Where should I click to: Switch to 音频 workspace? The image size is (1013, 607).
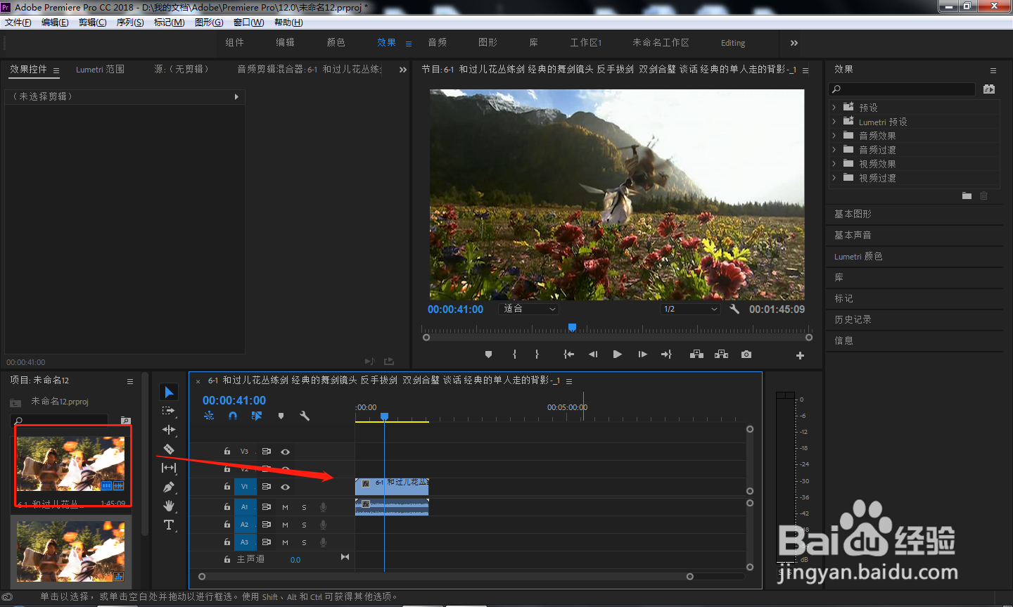coord(437,43)
